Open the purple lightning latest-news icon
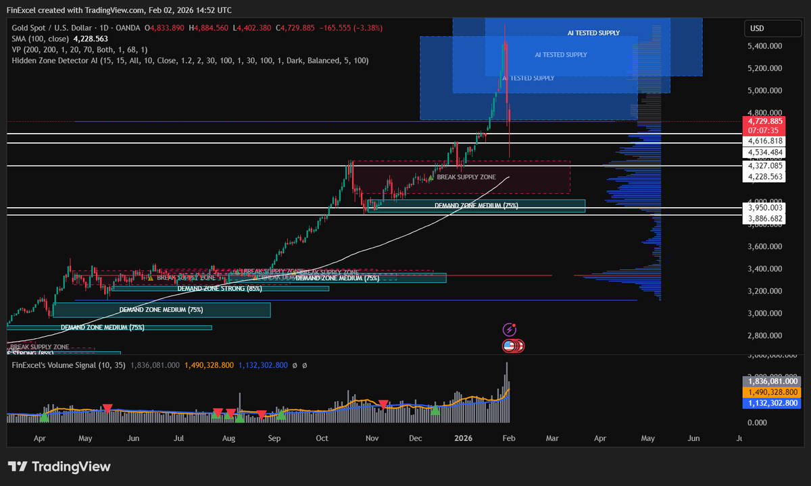 click(x=510, y=329)
